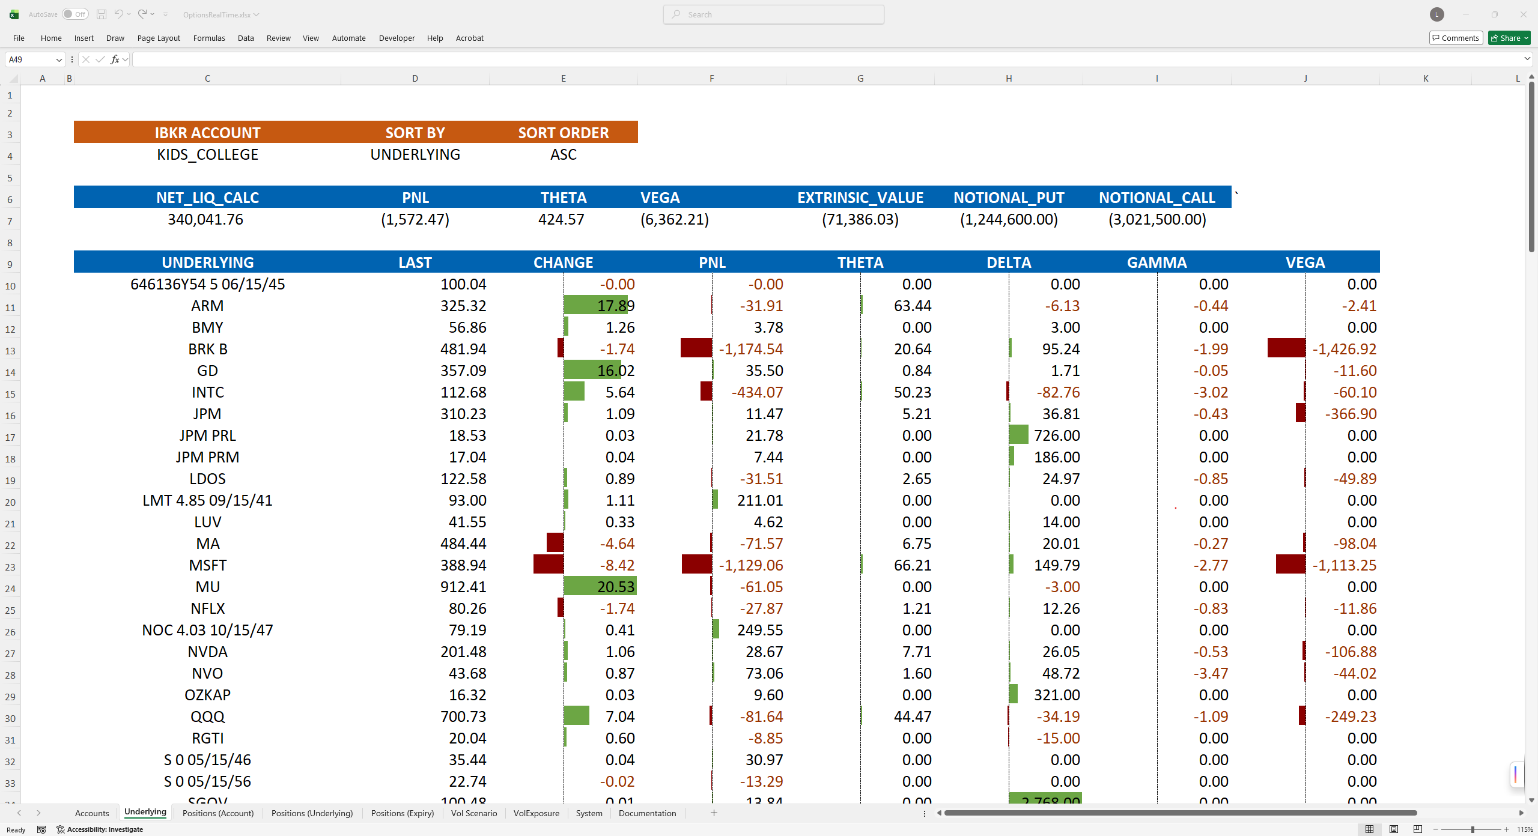Click the Name Box showing A49
The width and height of the screenshot is (1538, 836).
[30, 59]
